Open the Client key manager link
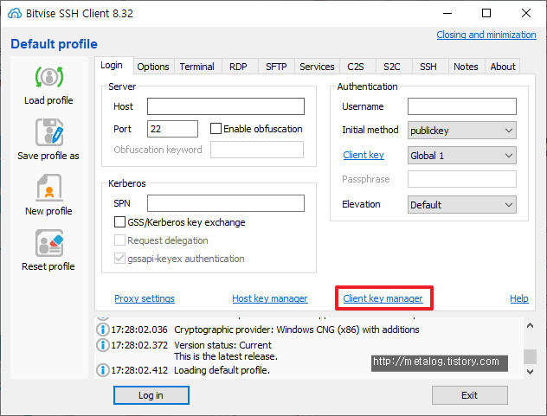The image size is (547, 416). (383, 298)
